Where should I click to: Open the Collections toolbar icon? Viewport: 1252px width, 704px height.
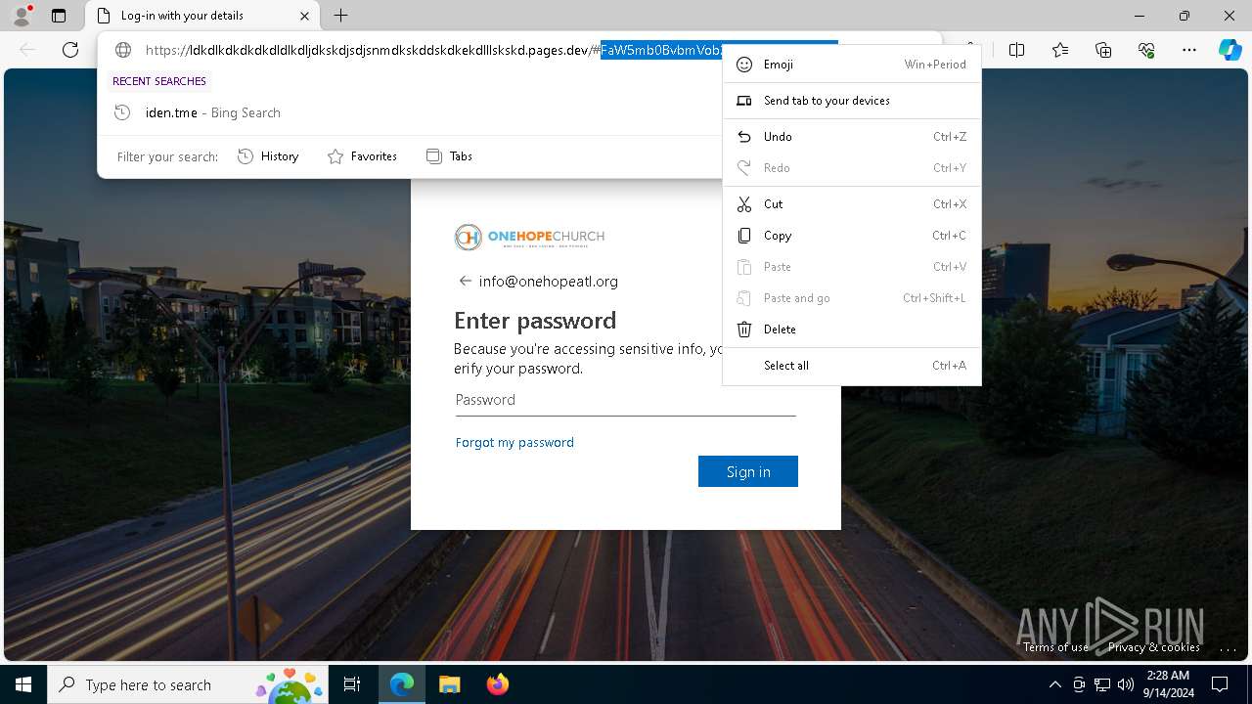pyautogui.click(x=1103, y=50)
